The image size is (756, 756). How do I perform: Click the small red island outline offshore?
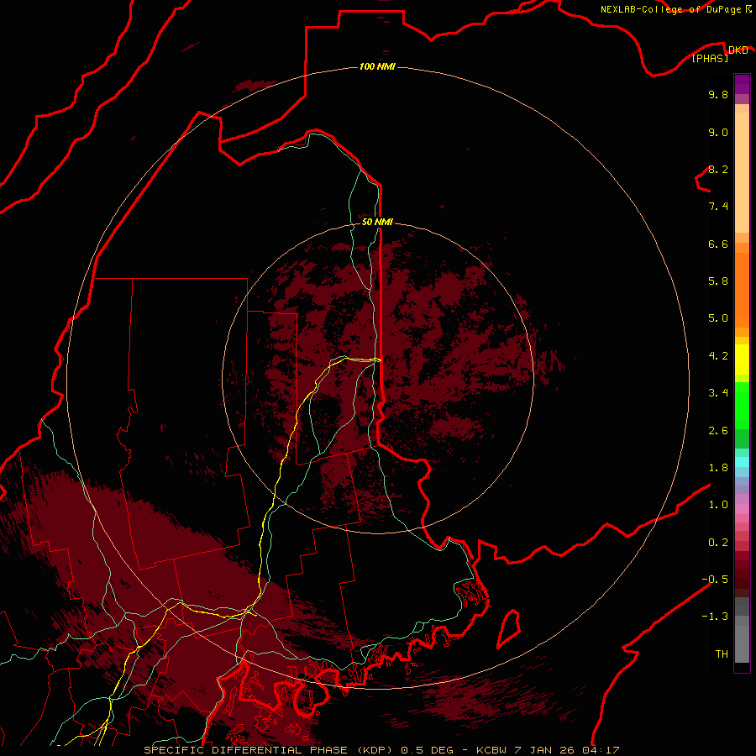tap(509, 628)
